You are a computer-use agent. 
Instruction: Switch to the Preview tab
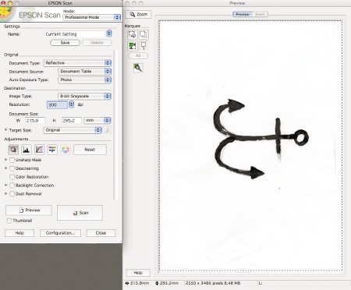[243, 14]
